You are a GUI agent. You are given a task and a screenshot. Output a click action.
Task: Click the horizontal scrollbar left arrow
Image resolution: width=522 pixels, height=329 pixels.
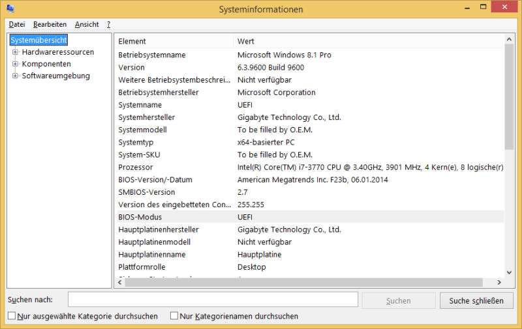(x=119, y=283)
